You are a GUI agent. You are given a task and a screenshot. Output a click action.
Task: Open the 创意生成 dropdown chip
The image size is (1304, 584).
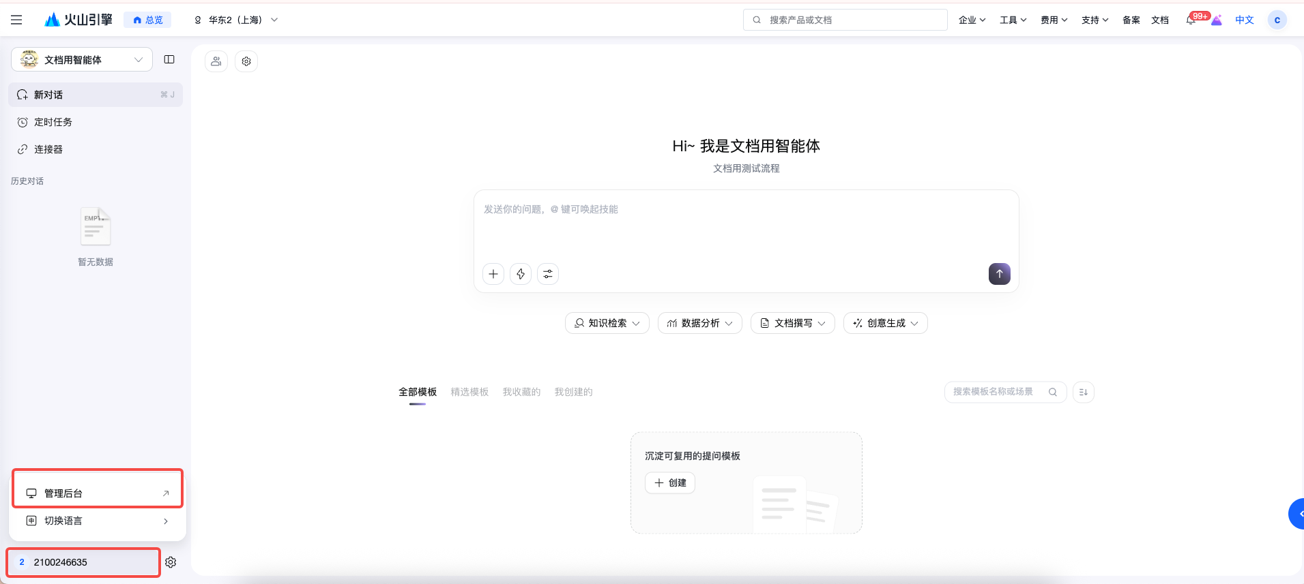(x=886, y=323)
